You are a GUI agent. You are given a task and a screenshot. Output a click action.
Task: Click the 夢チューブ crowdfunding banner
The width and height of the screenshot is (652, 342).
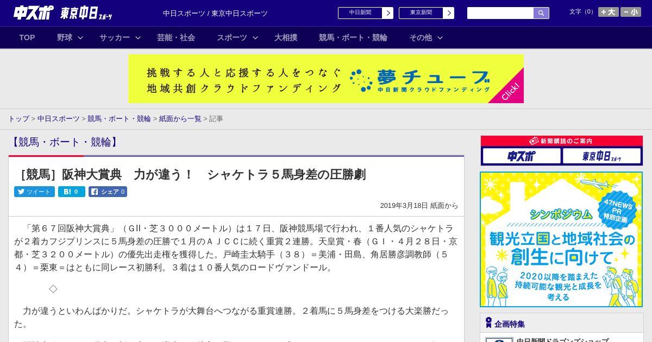pyautogui.click(x=326, y=79)
